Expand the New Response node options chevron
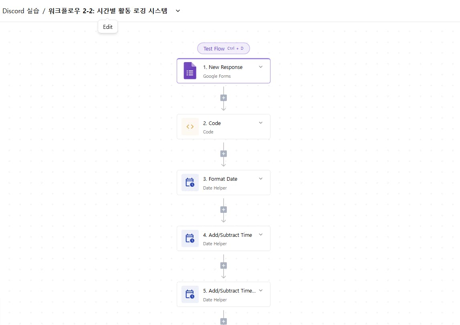The image size is (460, 325). [260, 67]
